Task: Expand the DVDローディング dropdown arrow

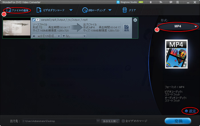Action: click(110, 10)
